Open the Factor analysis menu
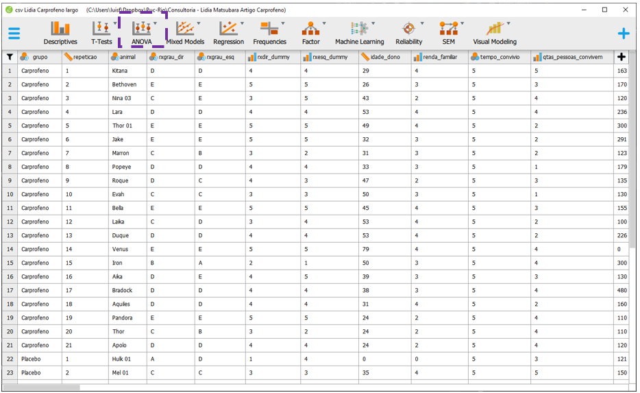Screen dimensions: 640x393 click(x=310, y=32)
